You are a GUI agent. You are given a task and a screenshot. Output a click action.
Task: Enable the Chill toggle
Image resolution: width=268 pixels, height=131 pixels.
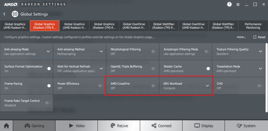click(260, 86)
